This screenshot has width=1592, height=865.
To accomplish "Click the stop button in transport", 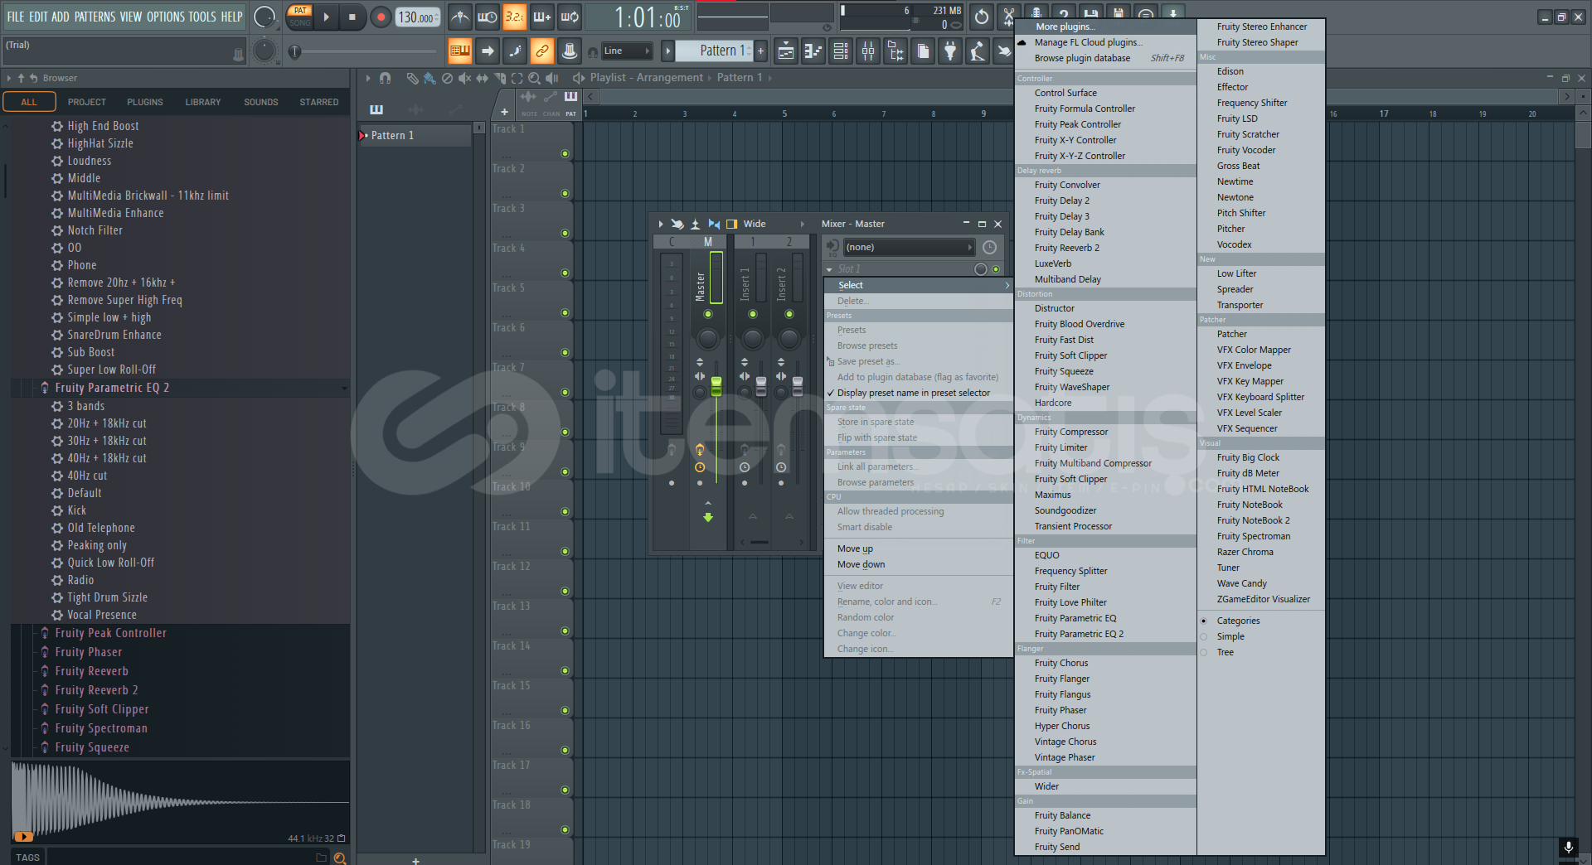I will click(x=352, y=17).
